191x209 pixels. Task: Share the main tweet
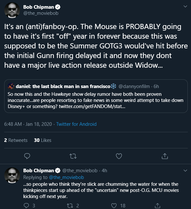click(165, 156)
